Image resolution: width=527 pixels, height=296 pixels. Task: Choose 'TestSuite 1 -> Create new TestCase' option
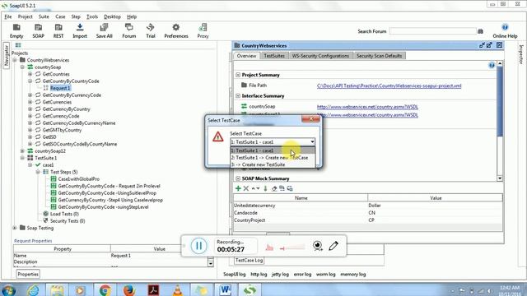tap(273, 158)
